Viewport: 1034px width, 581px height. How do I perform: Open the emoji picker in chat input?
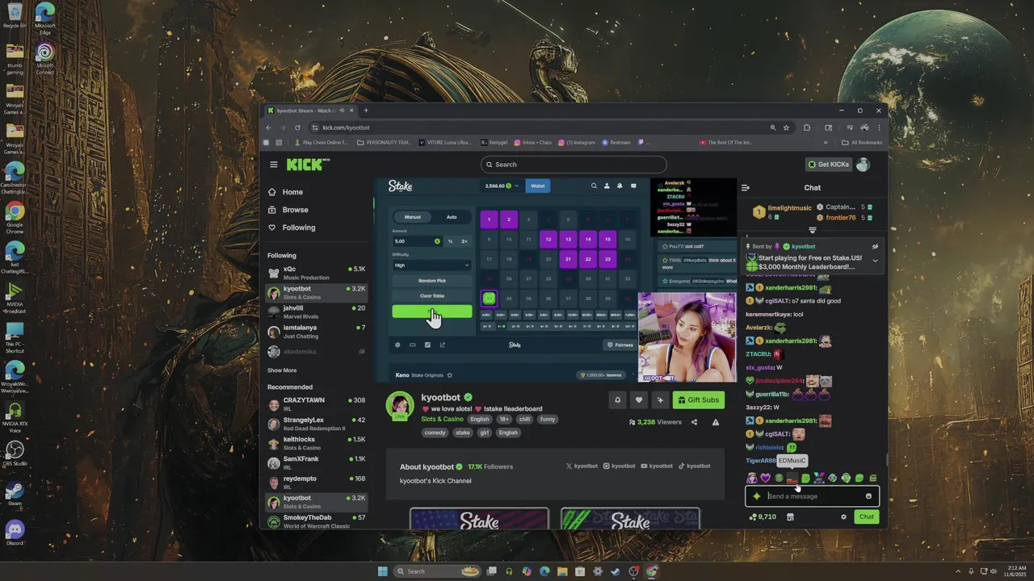point(868,496)
